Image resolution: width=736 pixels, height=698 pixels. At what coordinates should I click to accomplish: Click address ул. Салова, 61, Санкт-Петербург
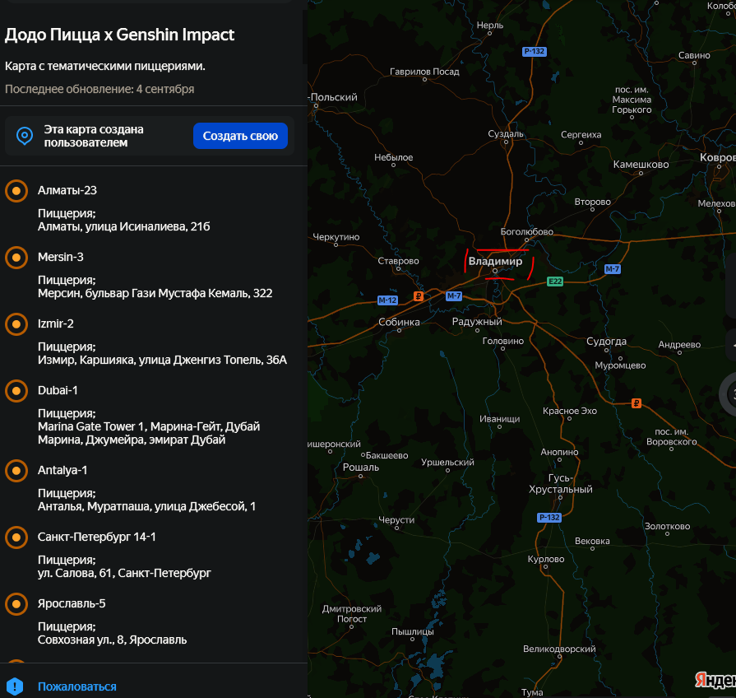tap(124, 573)
